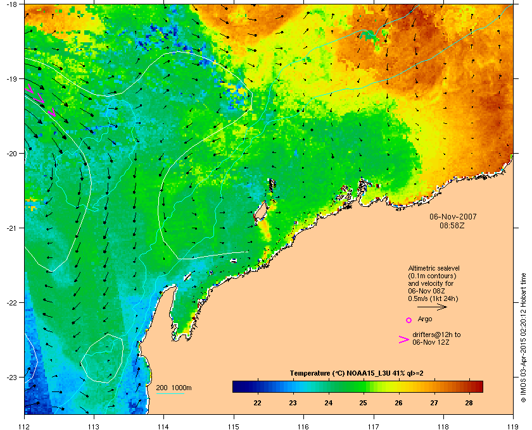Viewport: 532px width, 430px height.
Task: Click the Argo magenta circle legend symbol
Action: pos(409,320)
